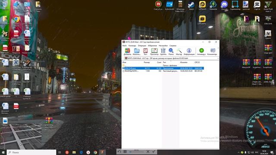276x155 pixels.
Task: Click the Удалить (Delete) trash icon
Action: 163,52
